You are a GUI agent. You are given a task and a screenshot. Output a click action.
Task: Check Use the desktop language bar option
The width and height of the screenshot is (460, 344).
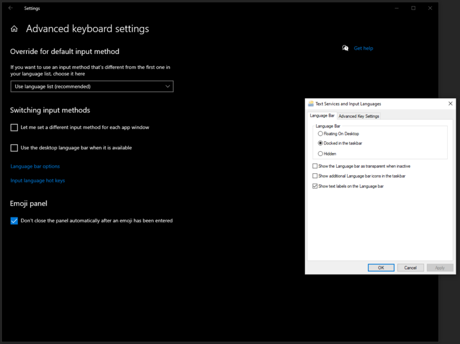(x=14, y=148)
